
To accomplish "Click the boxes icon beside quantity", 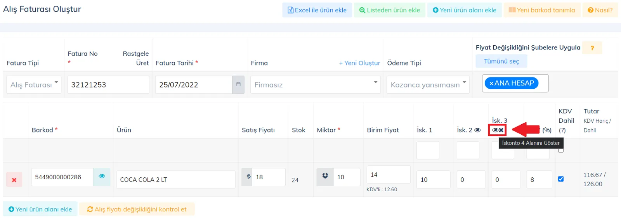I will (x=325, y=177).
